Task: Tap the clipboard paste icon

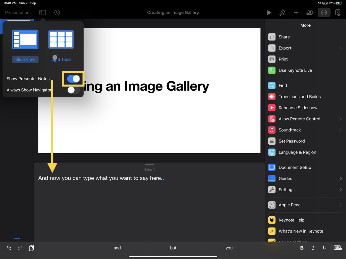Action: pos(32,248)
